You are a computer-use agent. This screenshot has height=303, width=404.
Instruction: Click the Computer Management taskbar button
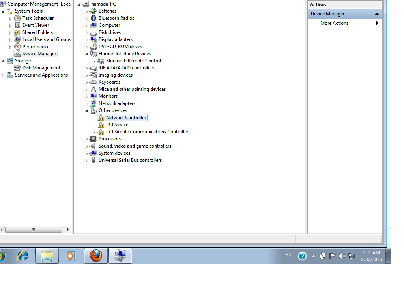point(120,256)
